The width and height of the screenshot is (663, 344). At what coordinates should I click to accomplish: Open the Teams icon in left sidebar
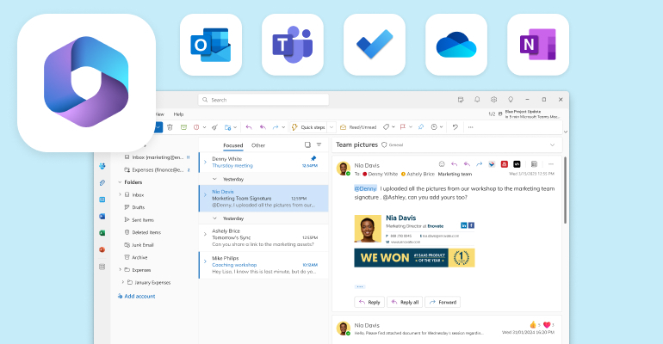point(102,166)
